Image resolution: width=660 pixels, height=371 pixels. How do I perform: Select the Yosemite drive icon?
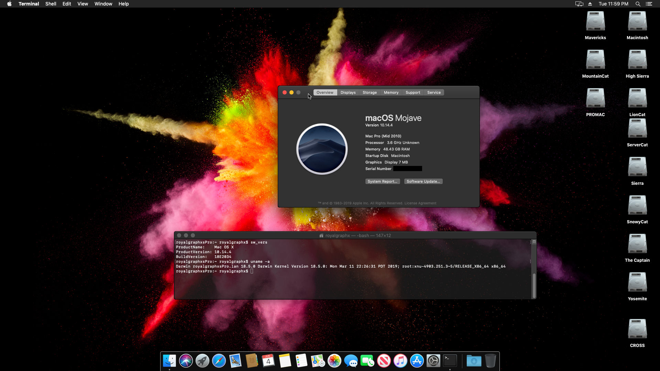tap(637, 282)
